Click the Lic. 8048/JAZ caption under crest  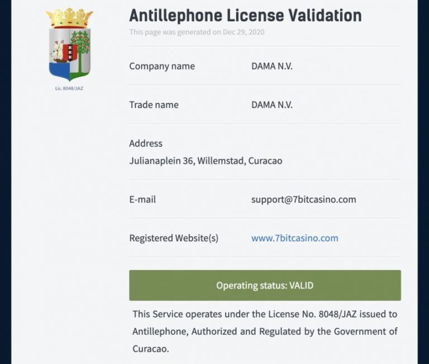tap(69, 88)
